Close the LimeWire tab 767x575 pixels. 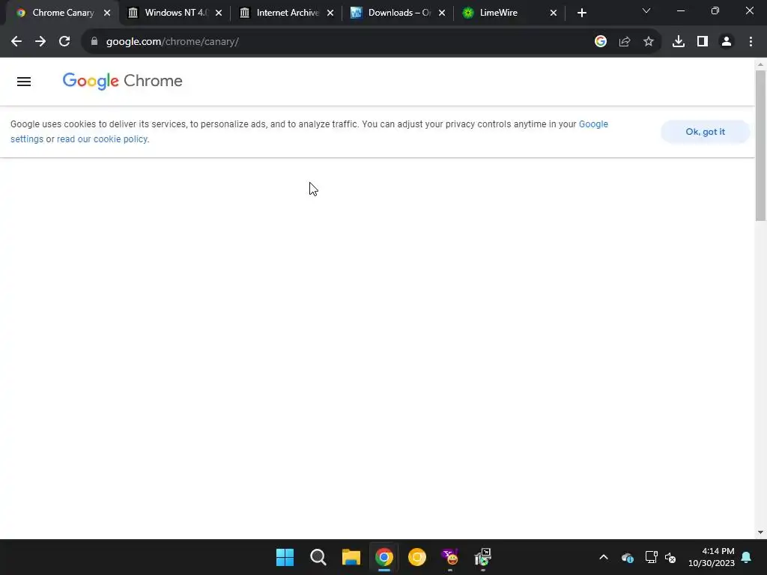coord(554,13)
